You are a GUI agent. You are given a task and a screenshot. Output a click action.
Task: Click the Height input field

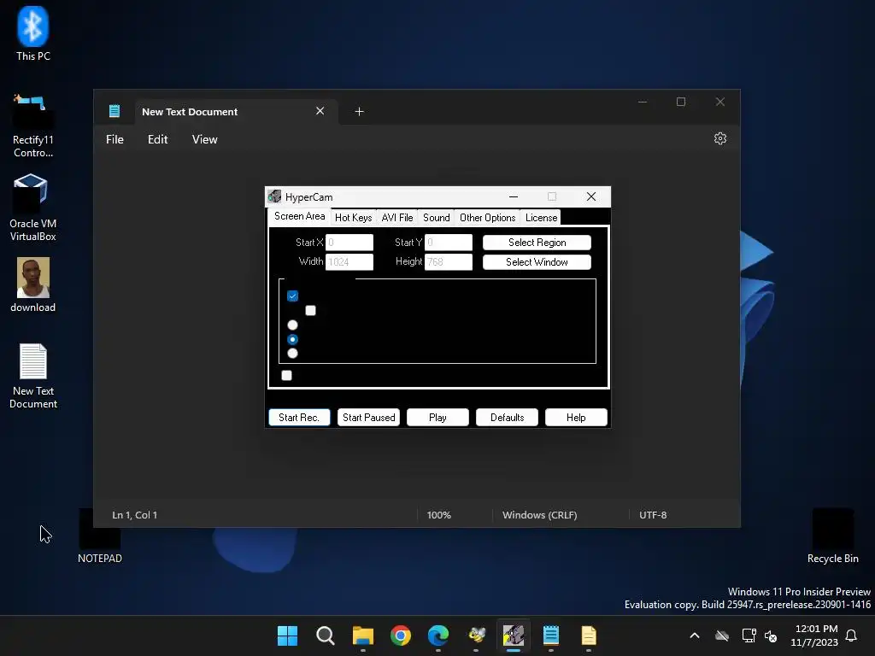(448, 261)
